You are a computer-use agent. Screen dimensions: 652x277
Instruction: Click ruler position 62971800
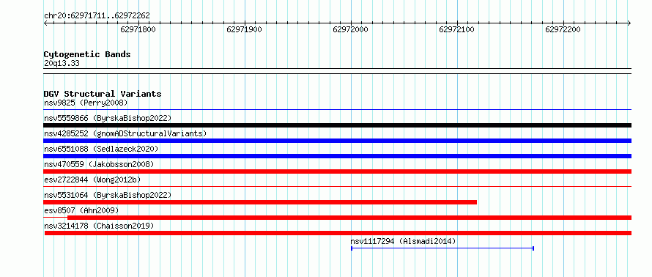coord(138,29)
